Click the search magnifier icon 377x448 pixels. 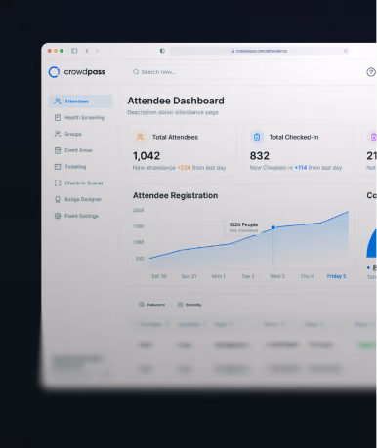pos(136,72)
